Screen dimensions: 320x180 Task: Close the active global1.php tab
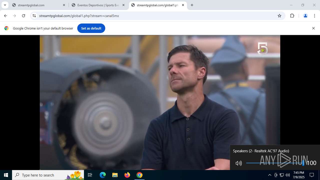point(183,5)
